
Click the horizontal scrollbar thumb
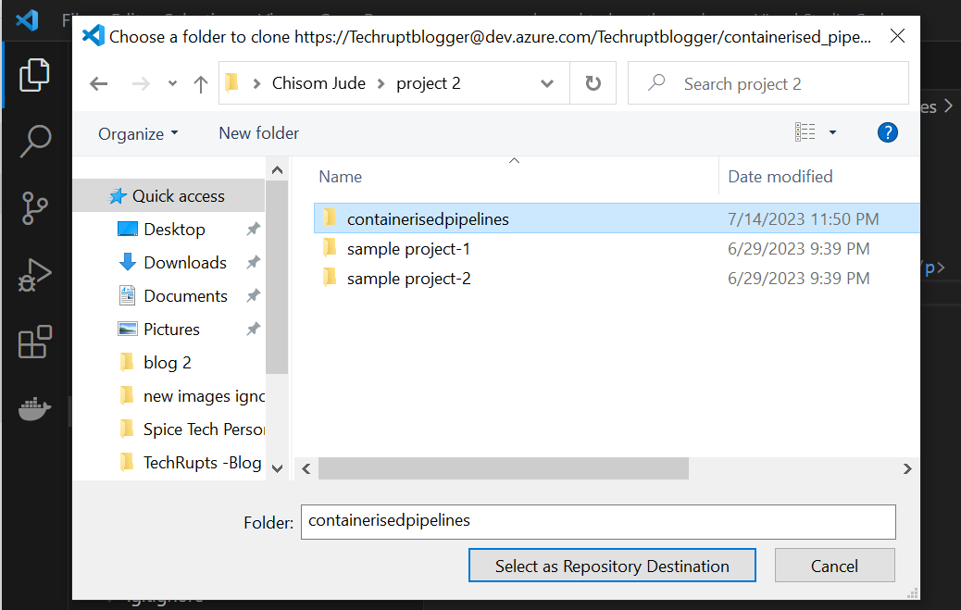[503, 469]
